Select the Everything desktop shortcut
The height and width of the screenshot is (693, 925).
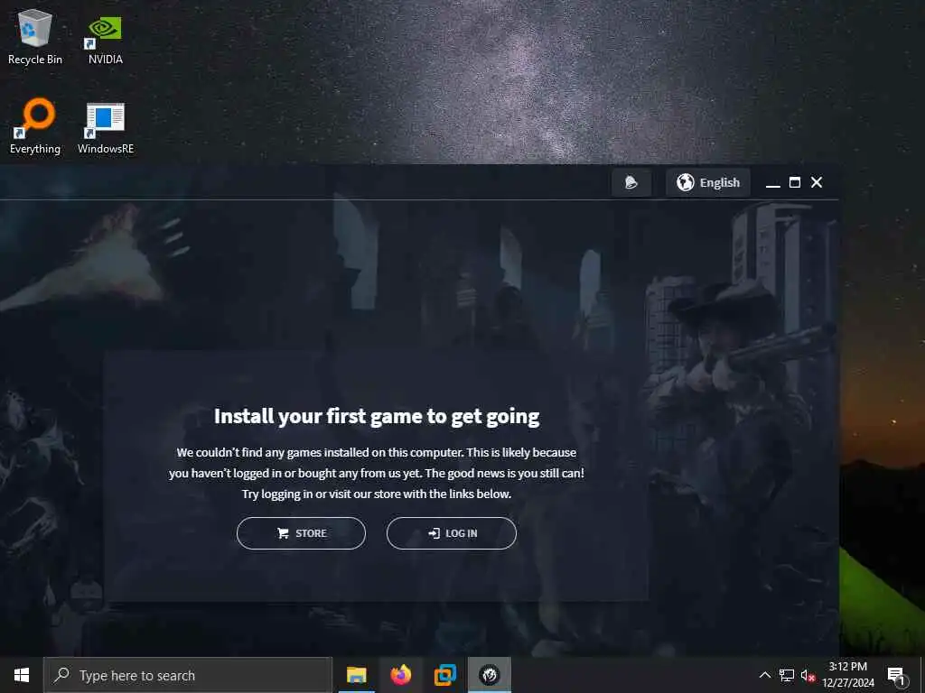pyautogui.click(x=35, y=126)
